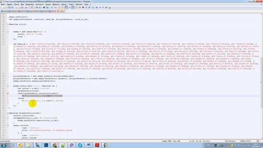This screenshot has width=263, height=148.
Task: Toggle INS insert mode in status bar
Action: pos(258,141)
